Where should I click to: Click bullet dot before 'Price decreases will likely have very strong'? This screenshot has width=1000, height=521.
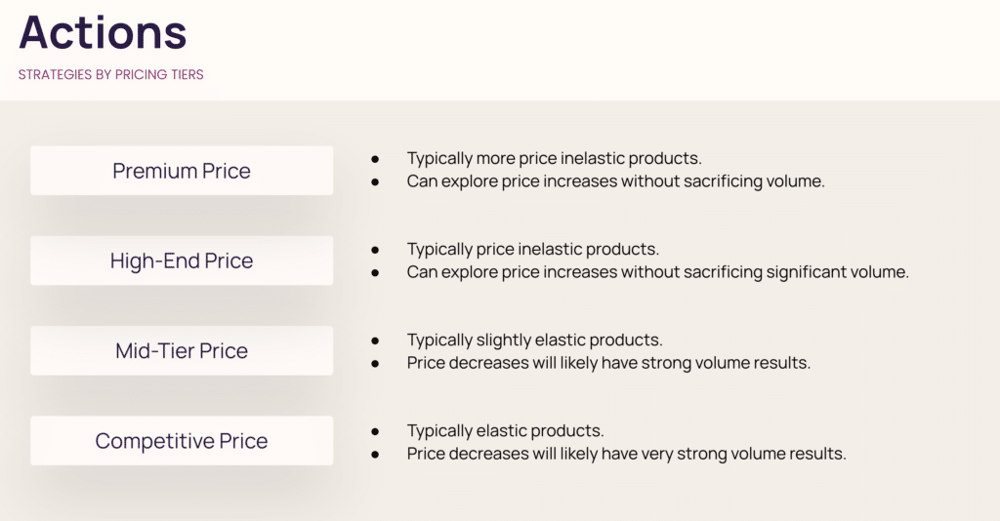375,454
